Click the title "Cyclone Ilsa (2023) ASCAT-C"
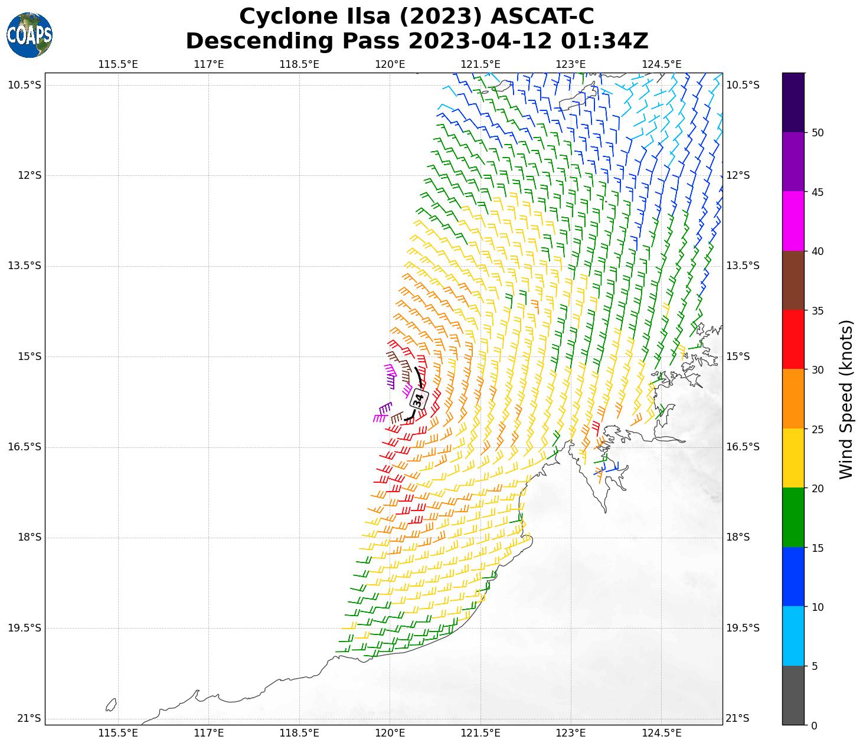 pos(417,17)
